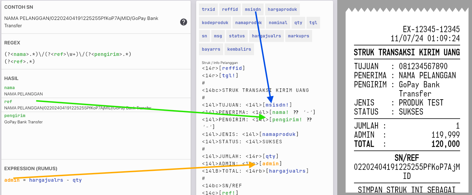Select the kodeproduk variable chip
Image resolution: width=472 pixels, height=195 pixels.
215,23
